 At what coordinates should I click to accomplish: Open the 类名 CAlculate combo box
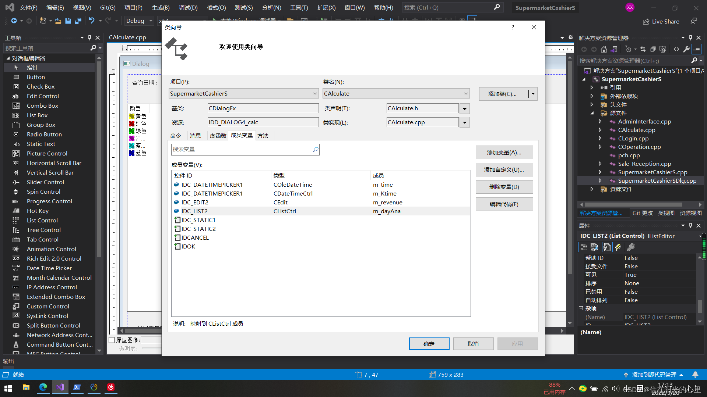point(396,93)
